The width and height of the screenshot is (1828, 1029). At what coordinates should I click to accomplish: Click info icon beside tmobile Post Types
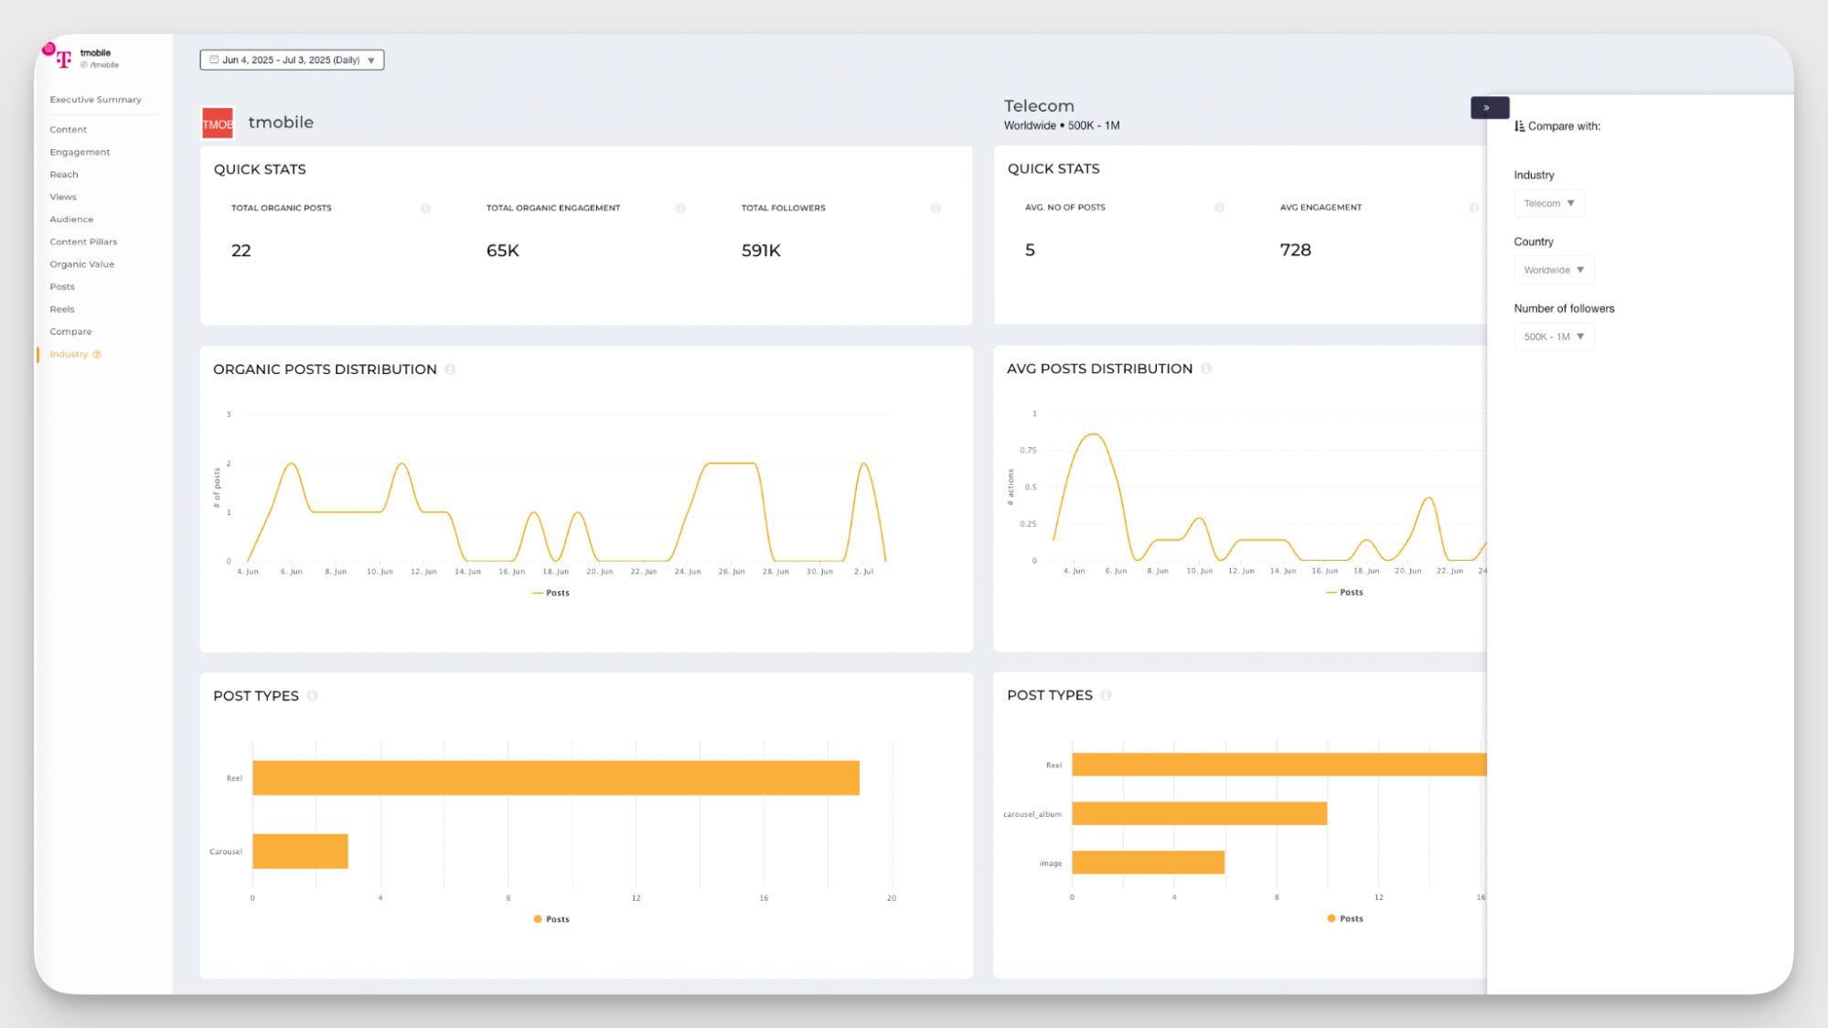click(x=312, y=696)
